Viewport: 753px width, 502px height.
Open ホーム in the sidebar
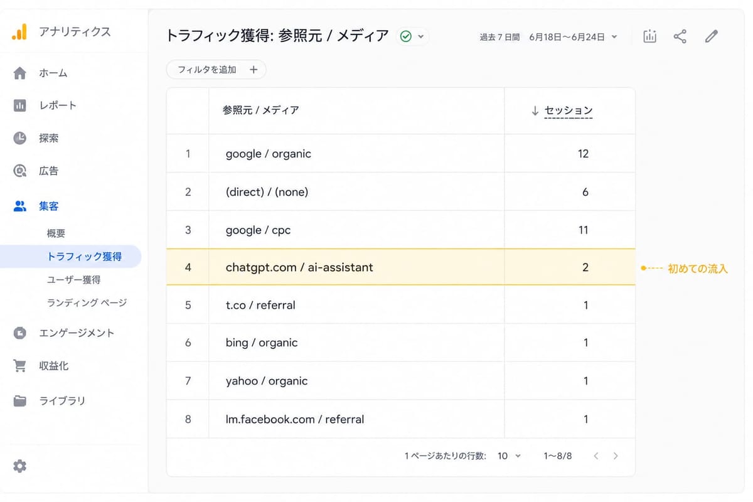coord(53,73)
